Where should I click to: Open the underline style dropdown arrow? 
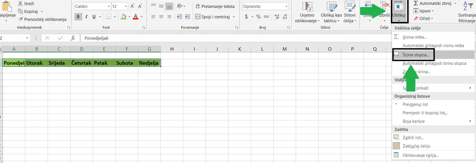pos(100,17)
